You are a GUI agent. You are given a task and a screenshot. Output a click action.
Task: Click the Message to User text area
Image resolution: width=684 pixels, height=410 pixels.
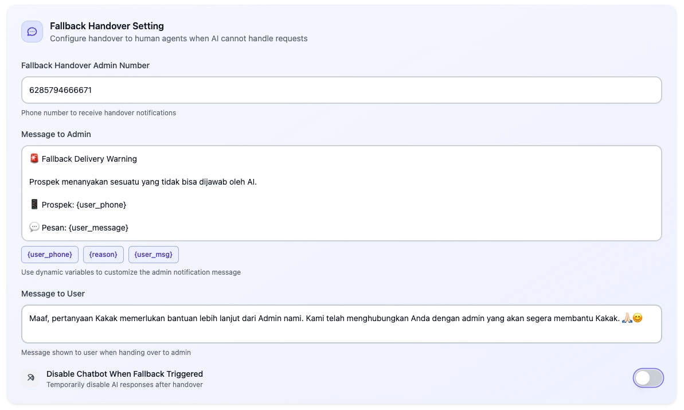coord(341,324)
